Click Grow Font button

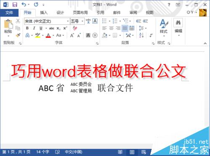pyautogui.click(x=72, y=35)
